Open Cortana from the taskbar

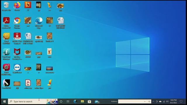tap(61, 101)
